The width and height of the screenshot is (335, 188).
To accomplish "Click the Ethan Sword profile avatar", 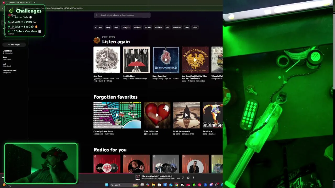I will point(97,40).
